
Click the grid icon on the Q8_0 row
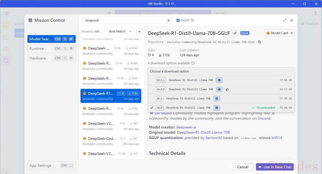click(217, 108)
